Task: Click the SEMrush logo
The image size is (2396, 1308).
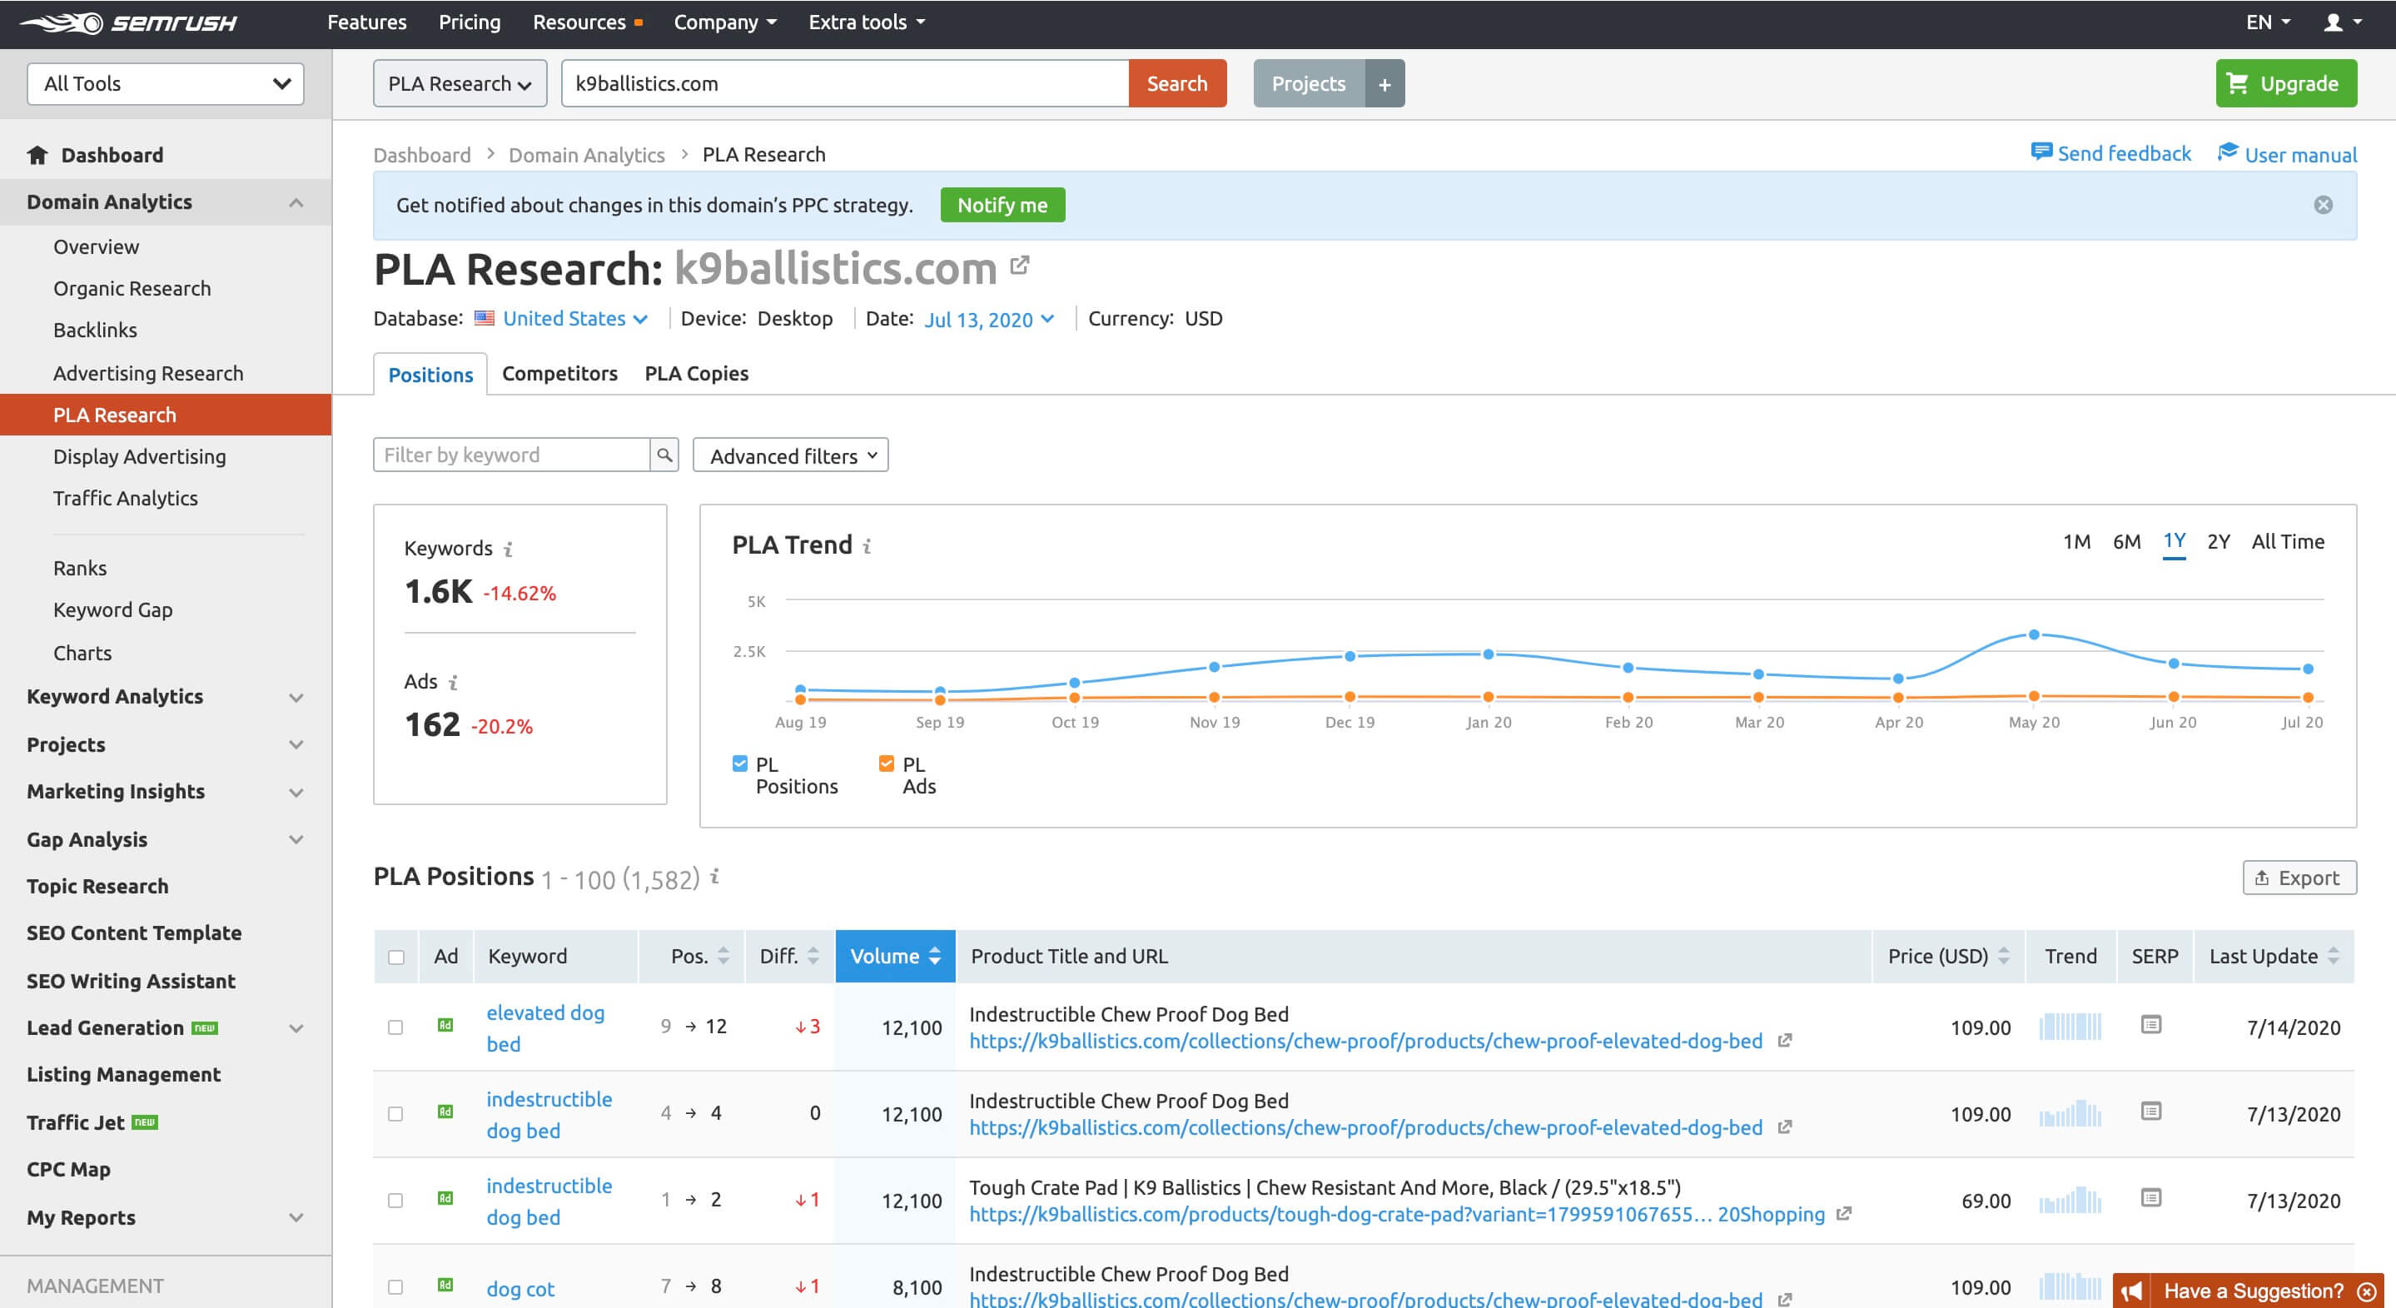Action: 128,22
